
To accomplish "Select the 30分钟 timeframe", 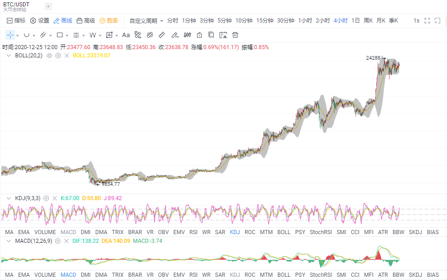I will (x=286, y=21).
